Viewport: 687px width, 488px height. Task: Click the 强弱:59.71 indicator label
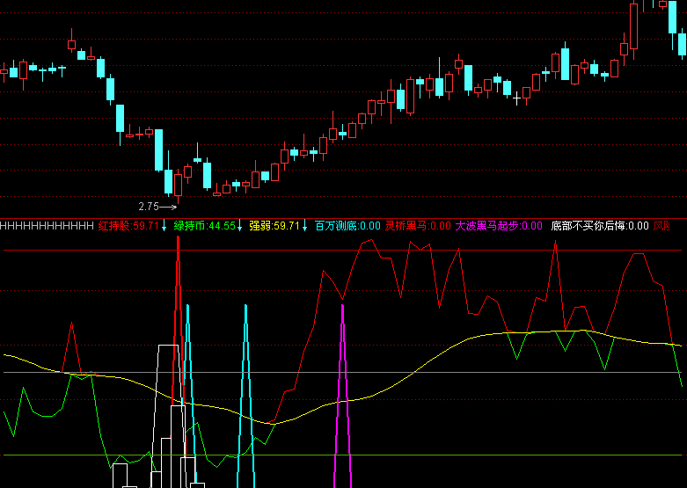pyautogui.click(x=274, y=226)
